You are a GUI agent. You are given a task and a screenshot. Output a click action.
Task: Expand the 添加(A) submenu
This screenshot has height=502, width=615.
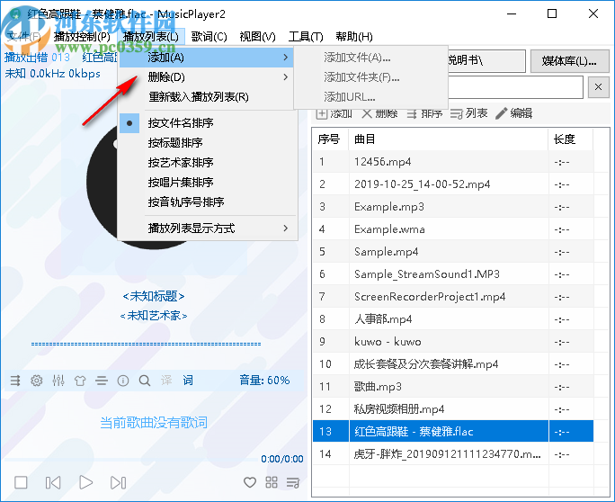[x=206, y=58]
